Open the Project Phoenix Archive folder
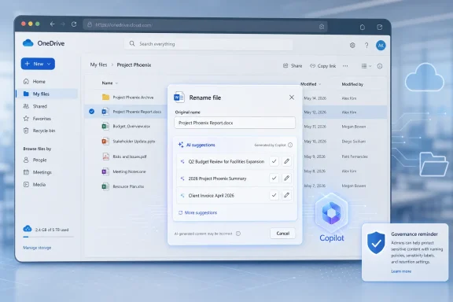Viewport: 453px width, 302px height. (133, 98)
